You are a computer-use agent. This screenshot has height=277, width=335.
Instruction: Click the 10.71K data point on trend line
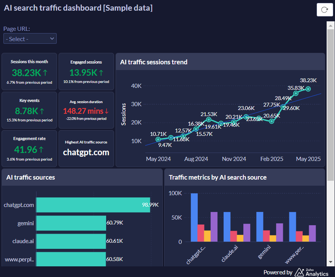[x=159, y=140]
